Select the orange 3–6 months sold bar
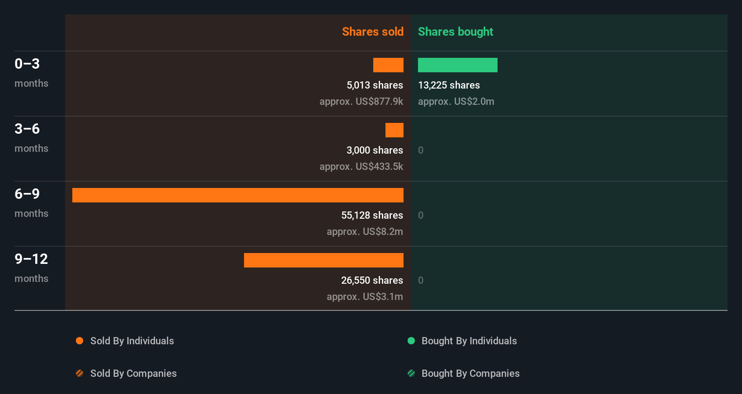The image size is (742, 394). coord(394,130)
